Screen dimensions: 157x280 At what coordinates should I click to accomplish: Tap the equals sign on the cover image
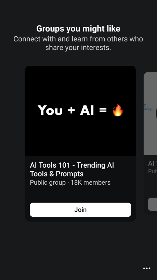click(103, 110)
